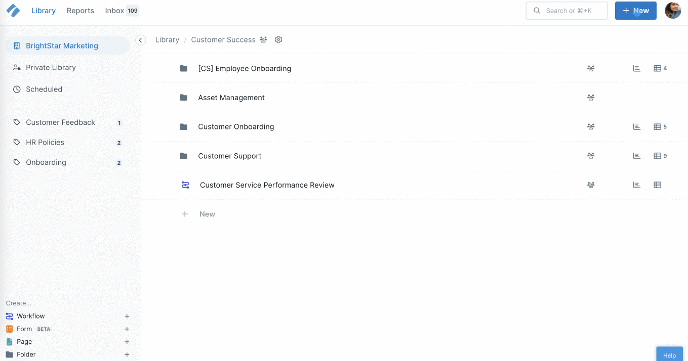Click the Asset Management folder icon
688x361 pixels.
[184, 98]
